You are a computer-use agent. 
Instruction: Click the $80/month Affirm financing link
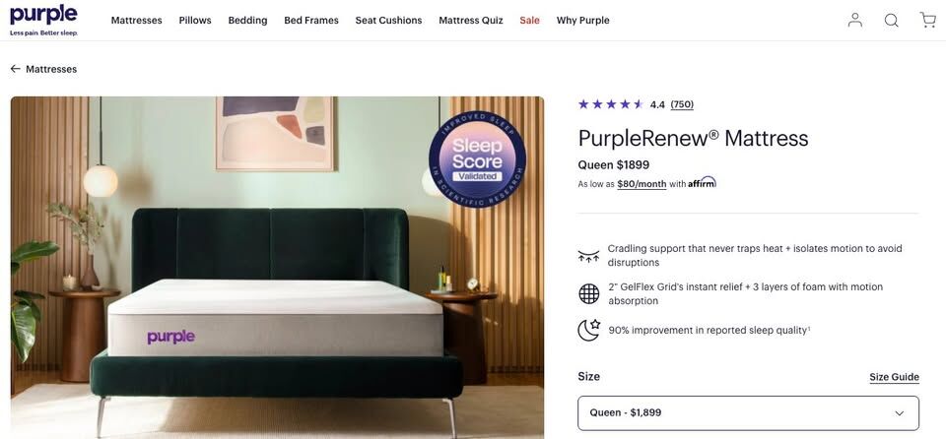tap(642, 184)
